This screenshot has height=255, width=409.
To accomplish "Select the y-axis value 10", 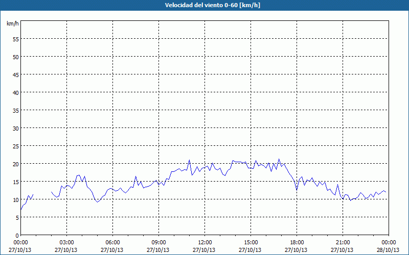I will coord(16,200).
